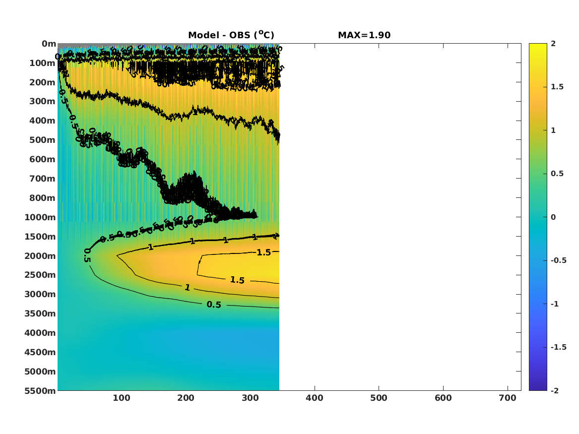
Task: Click the teal colorbar section beside "0"
Action: (538, 217)
